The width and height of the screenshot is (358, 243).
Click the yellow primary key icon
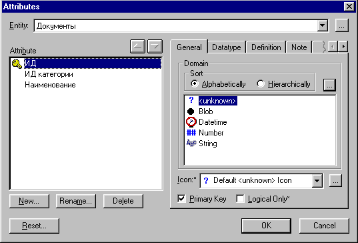click(x=17, y=64)
